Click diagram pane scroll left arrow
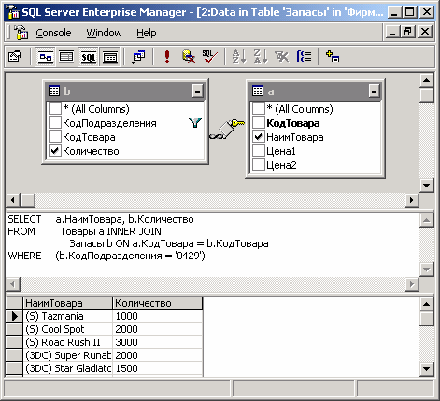The width and height of the screenshot is (440, 401). click(x=13, y=200)
